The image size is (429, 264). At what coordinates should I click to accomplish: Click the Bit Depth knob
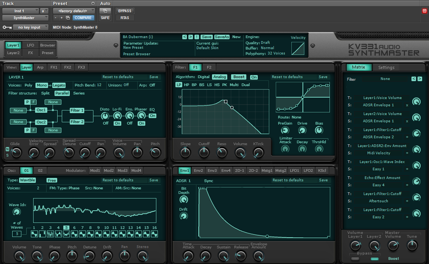pyautogui.click(x=183, y=200)
